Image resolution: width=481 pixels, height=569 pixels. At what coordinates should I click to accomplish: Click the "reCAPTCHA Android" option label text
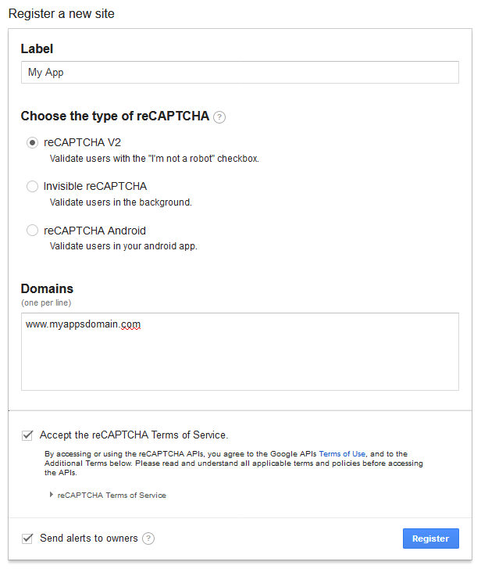point(94,231)
